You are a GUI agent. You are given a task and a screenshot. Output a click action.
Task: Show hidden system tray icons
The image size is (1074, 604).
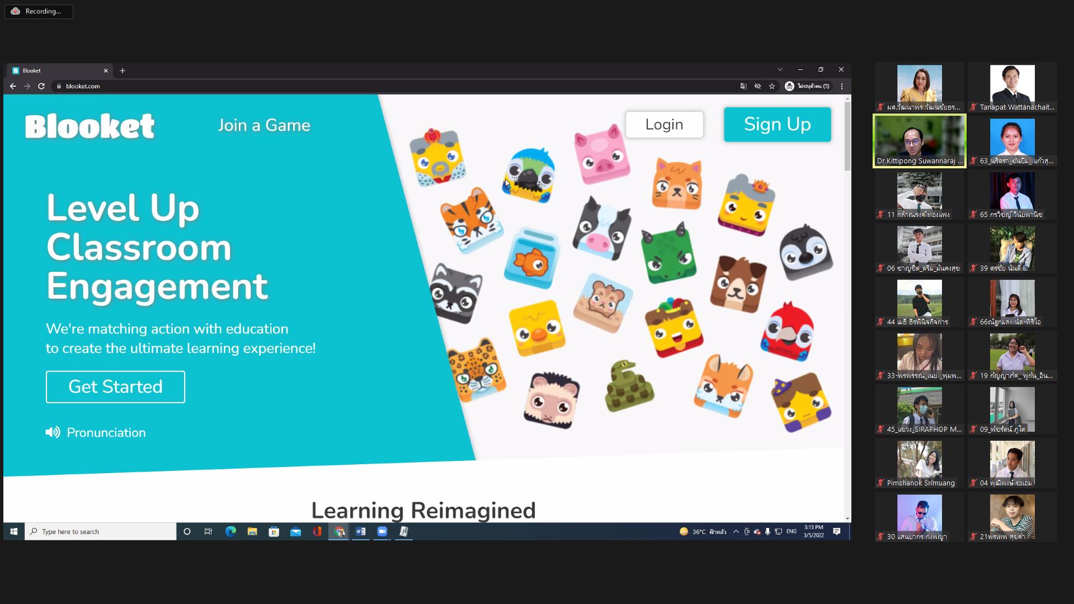(736, 531)
